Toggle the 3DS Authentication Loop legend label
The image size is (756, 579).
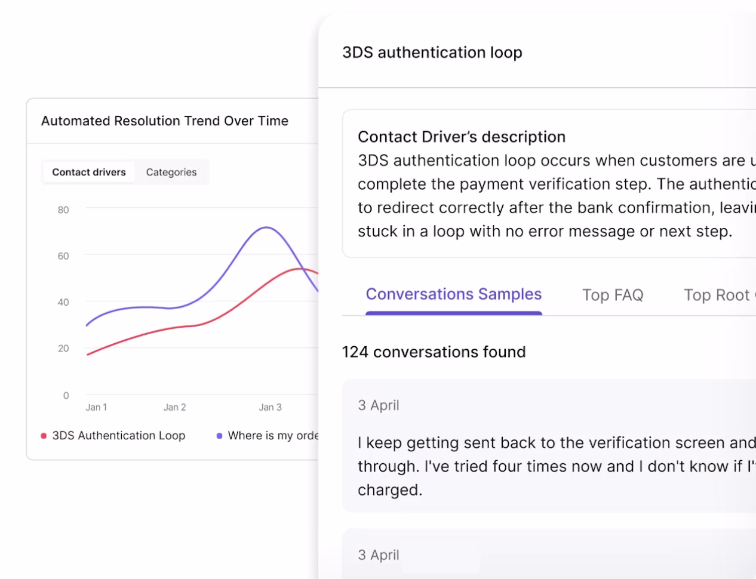pyautogui.click(x=119, y=436)
